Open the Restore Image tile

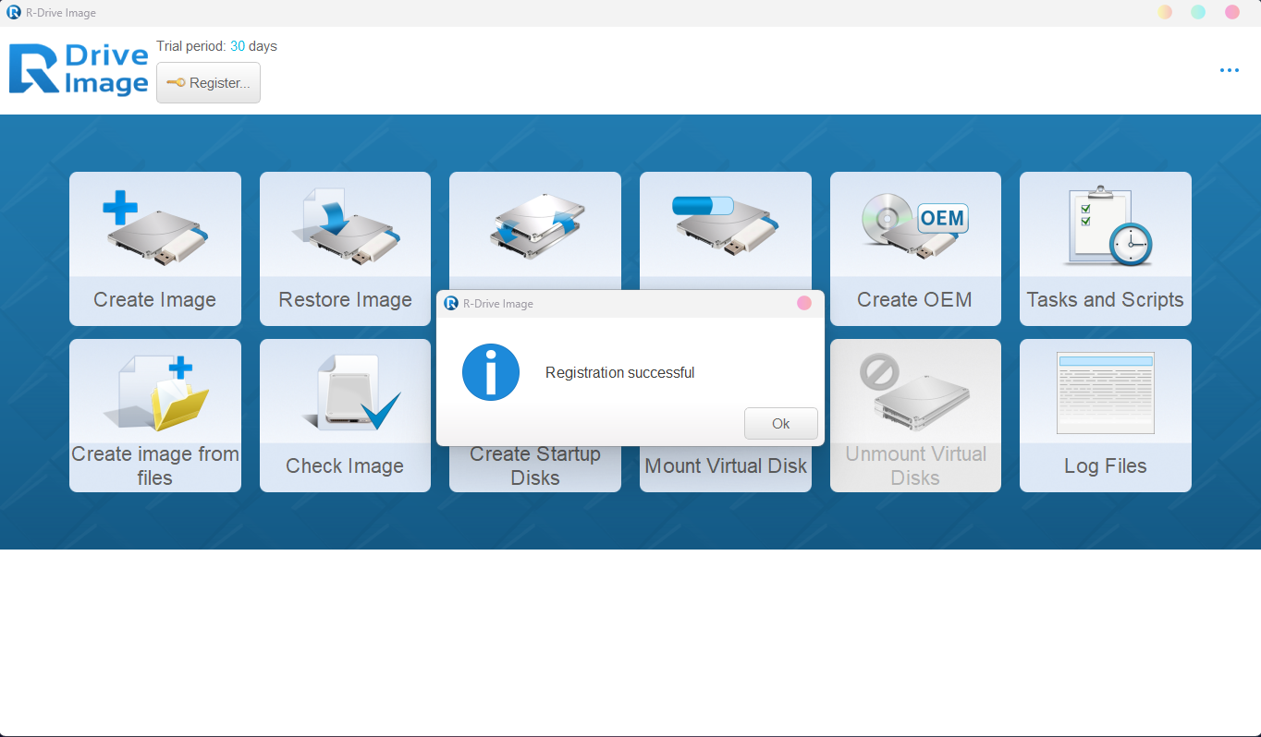click(x=345, y=248)
